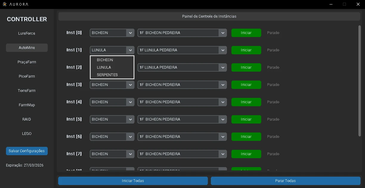Select BICHEON from the open dropdown list
This screenshot has height=188, width=365.
pos(105,60)
